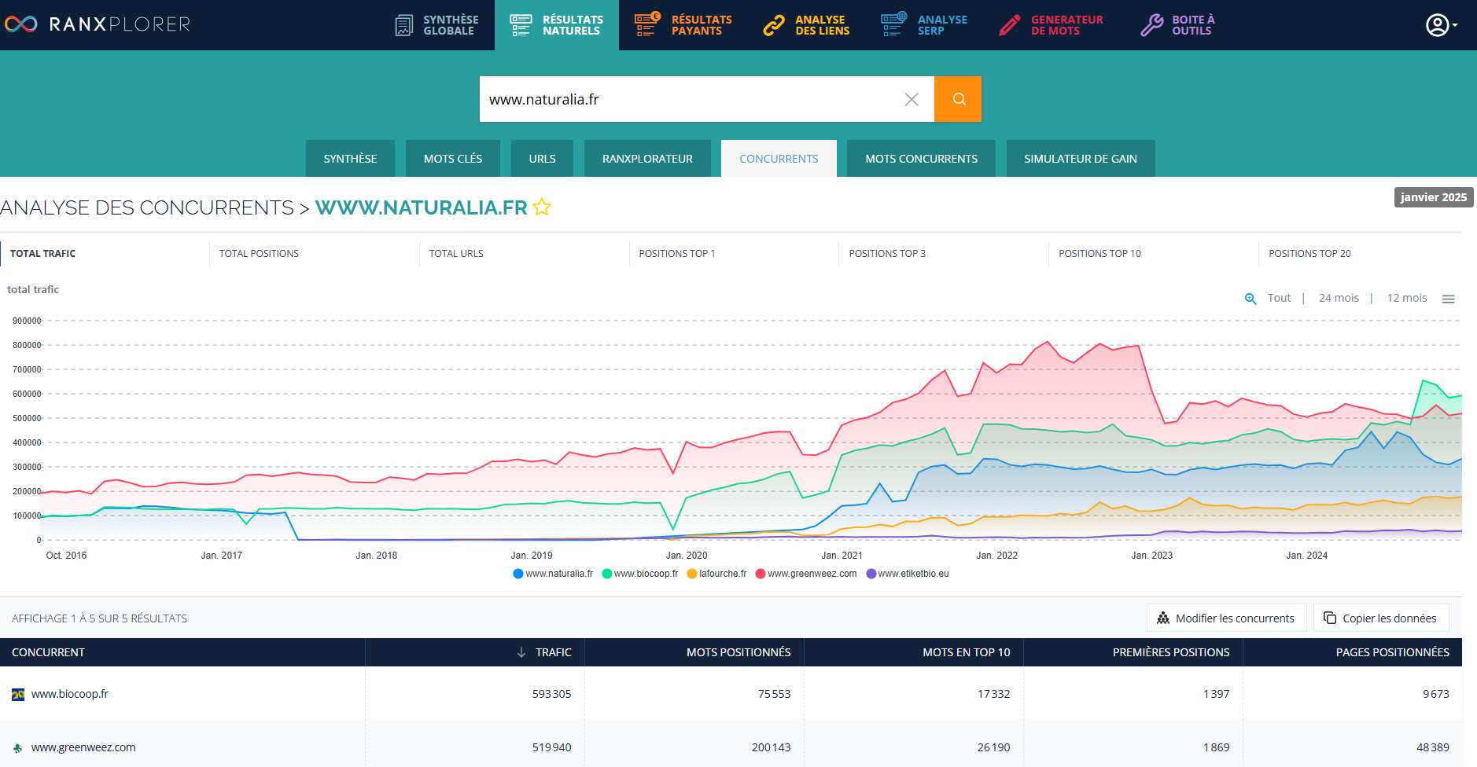1477x767 pixels.
Task: Click the Boîte à Outils wrench icon
Action: [1151, 25]
